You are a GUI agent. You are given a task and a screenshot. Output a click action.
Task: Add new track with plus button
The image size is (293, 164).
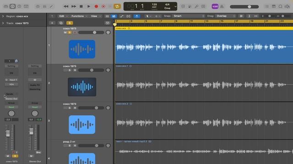tap(52, 23)
